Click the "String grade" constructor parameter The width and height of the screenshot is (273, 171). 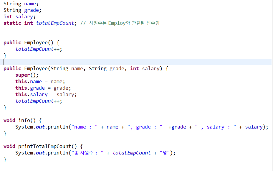pos(107,68)
